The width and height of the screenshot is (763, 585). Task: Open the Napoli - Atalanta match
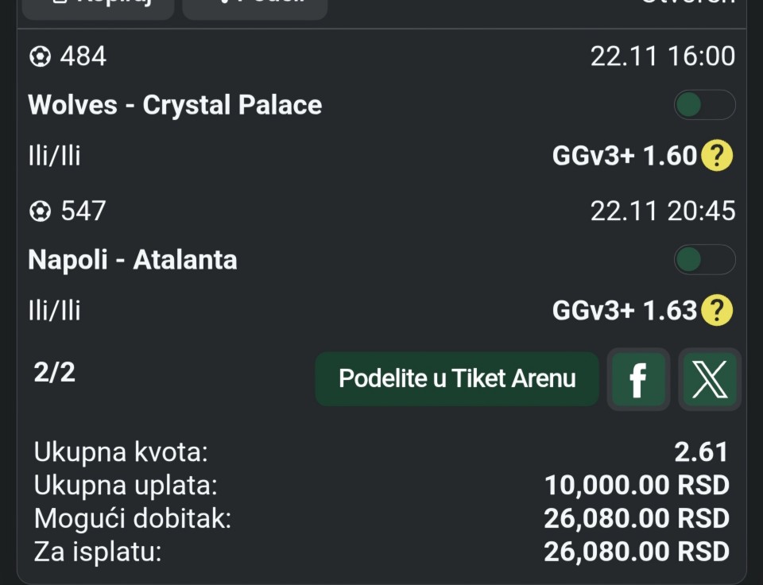[x=133, y=260]
